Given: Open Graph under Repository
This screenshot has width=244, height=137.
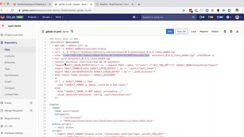Looking at the screenshot, I should click(8, 81).
